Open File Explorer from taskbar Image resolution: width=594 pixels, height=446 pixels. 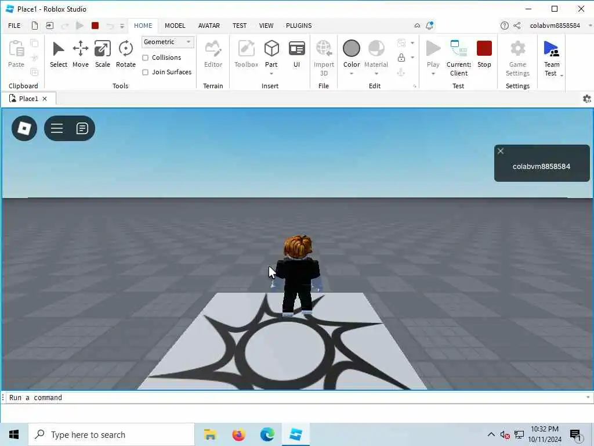pos(210,434)
